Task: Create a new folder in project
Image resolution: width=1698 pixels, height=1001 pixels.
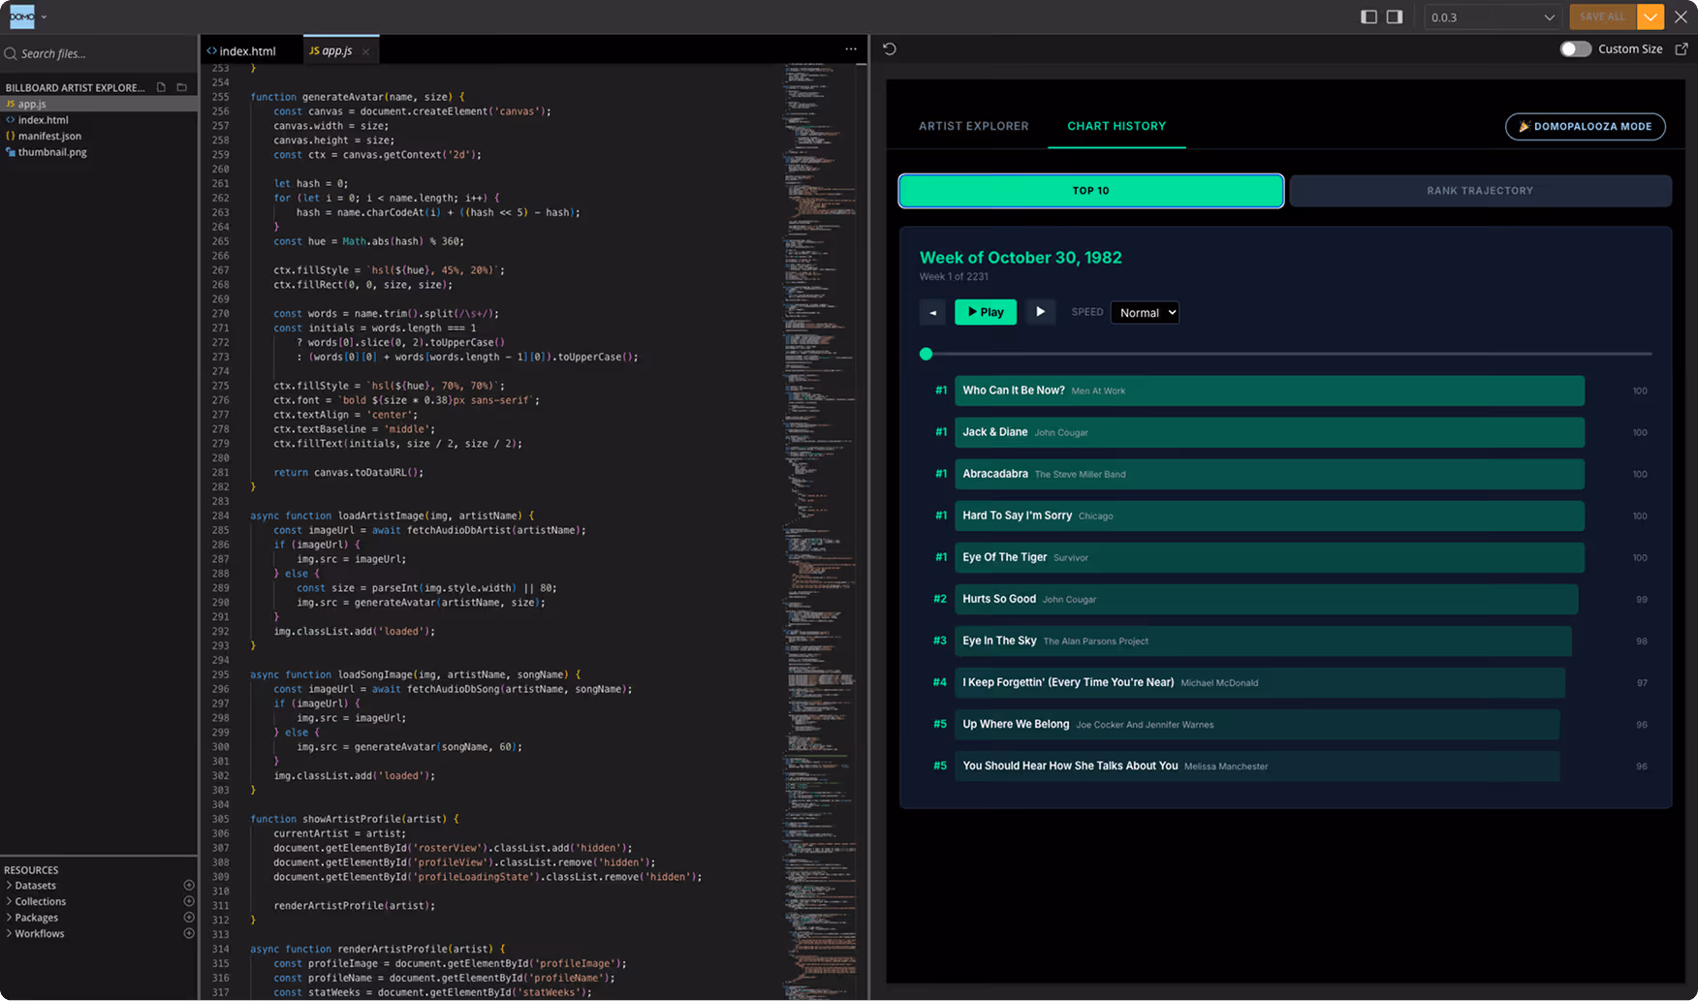Action: [x=181, y=87]
